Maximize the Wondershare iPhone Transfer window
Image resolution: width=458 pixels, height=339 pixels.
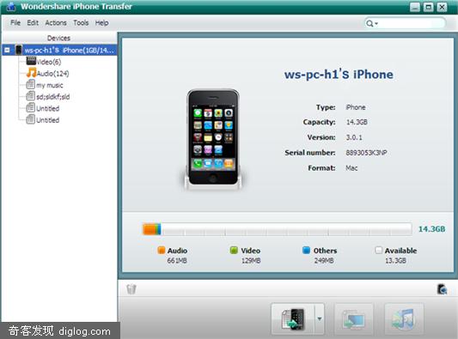(x=428, y=7)
